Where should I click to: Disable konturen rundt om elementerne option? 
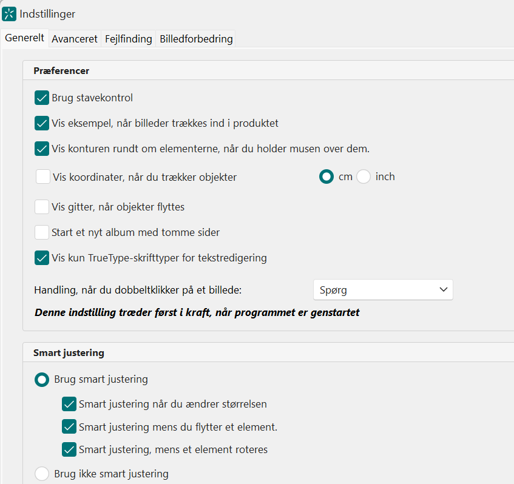tap(42, 149)
